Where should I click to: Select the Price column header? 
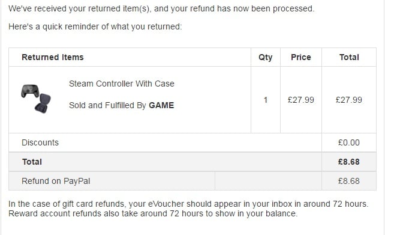click(x=301, y=57)
